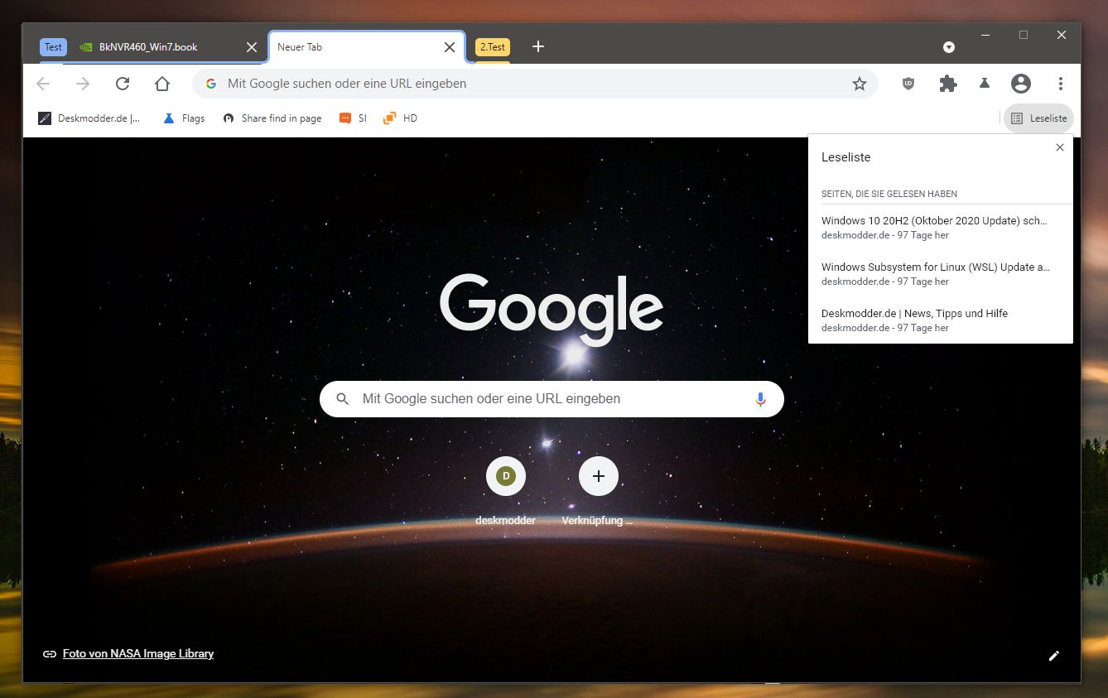The height and width of the screenshot is (698, 1108).
Task: Open the SI bookmark
Action: tap(354, 118)
